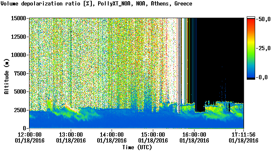Image resolution: width=280 pixels, height=164 pixels.
Task: Click the 14:00:00 time axis label
Action: (112, 134)
